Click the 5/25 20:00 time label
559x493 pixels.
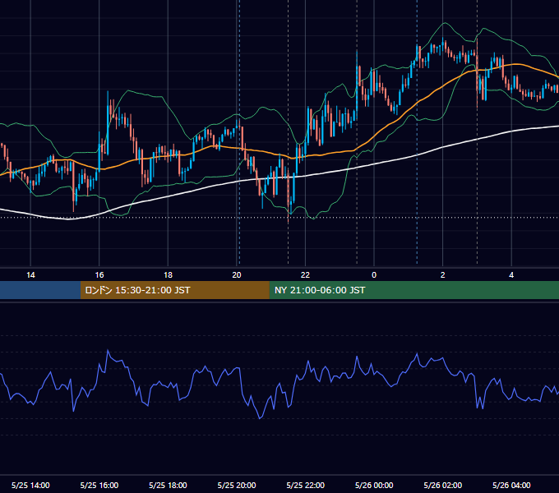(237, 485)
